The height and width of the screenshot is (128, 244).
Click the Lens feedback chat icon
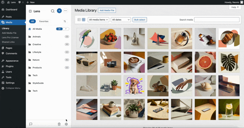pos(31,124)
